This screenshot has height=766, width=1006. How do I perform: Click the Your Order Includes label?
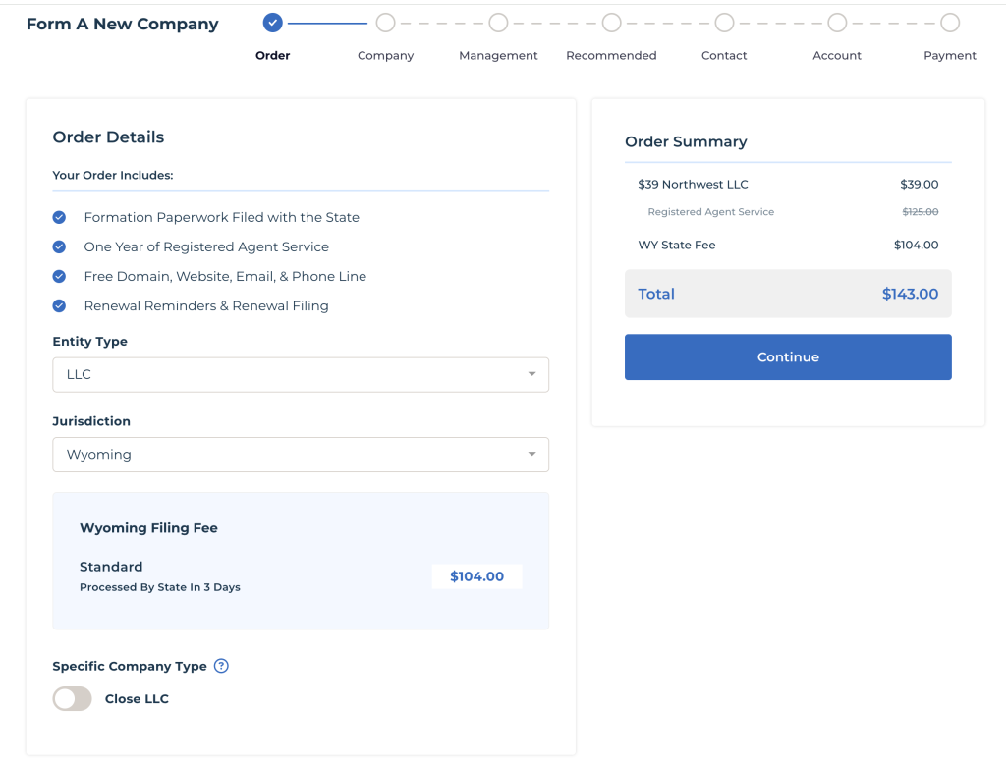113,175
